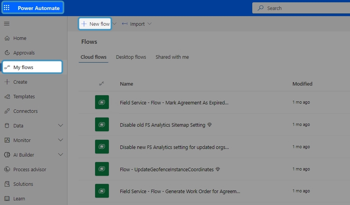Click the Monitor chart icon
The image size is (350, 205).
[7, 140]
